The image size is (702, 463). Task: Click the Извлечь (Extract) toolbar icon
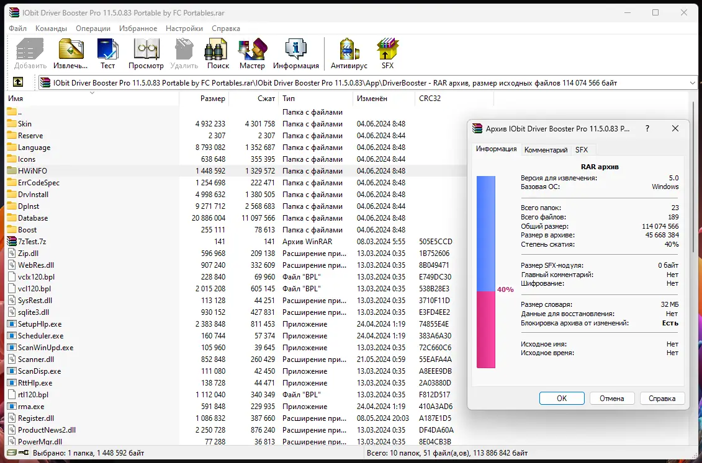[71, 54]
